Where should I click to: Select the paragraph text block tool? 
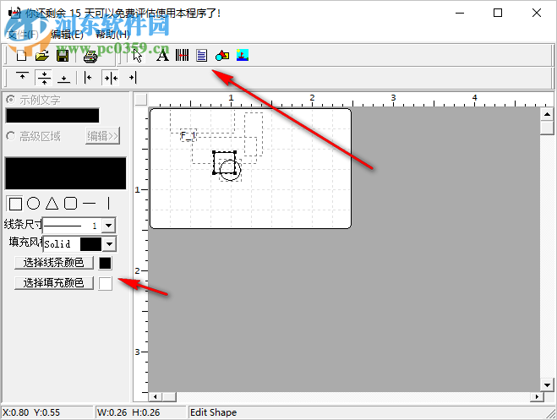[202, 56]
